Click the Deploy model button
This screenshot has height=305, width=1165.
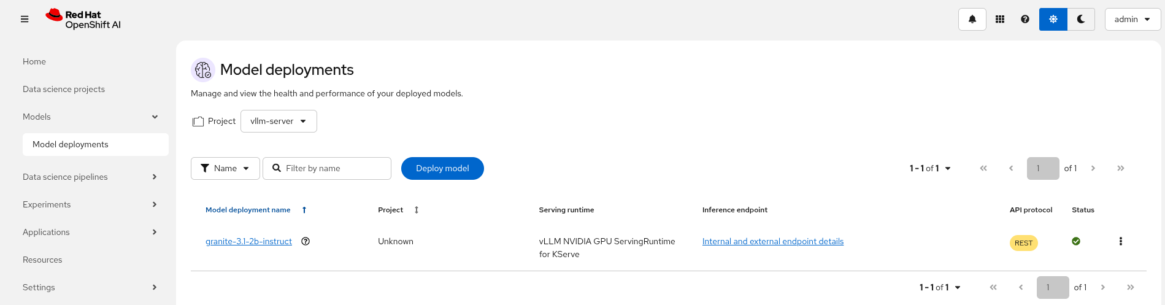coord(442,168)
